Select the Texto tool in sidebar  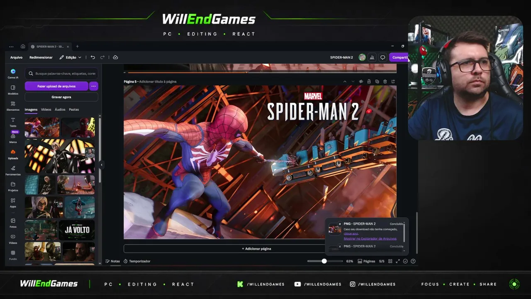(x=13, y=122)
